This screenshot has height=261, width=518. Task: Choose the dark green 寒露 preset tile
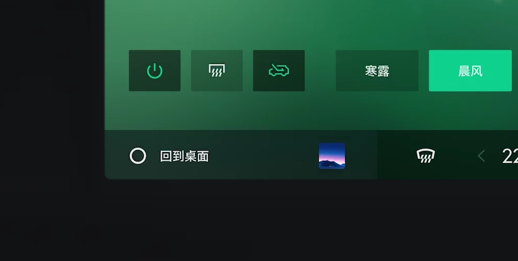click(x=377, y=71)
